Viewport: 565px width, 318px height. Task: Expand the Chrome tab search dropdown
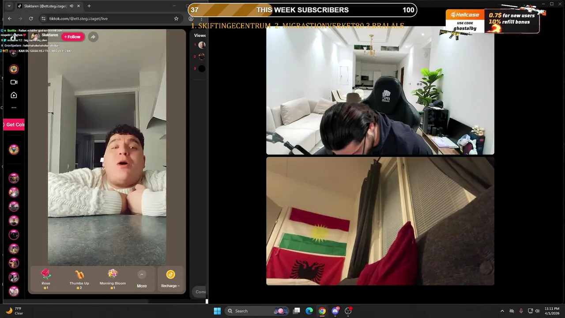[x=9, y=6]
